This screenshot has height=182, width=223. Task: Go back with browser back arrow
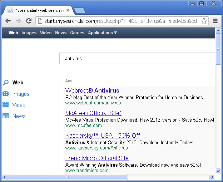[x=8, y=21]
